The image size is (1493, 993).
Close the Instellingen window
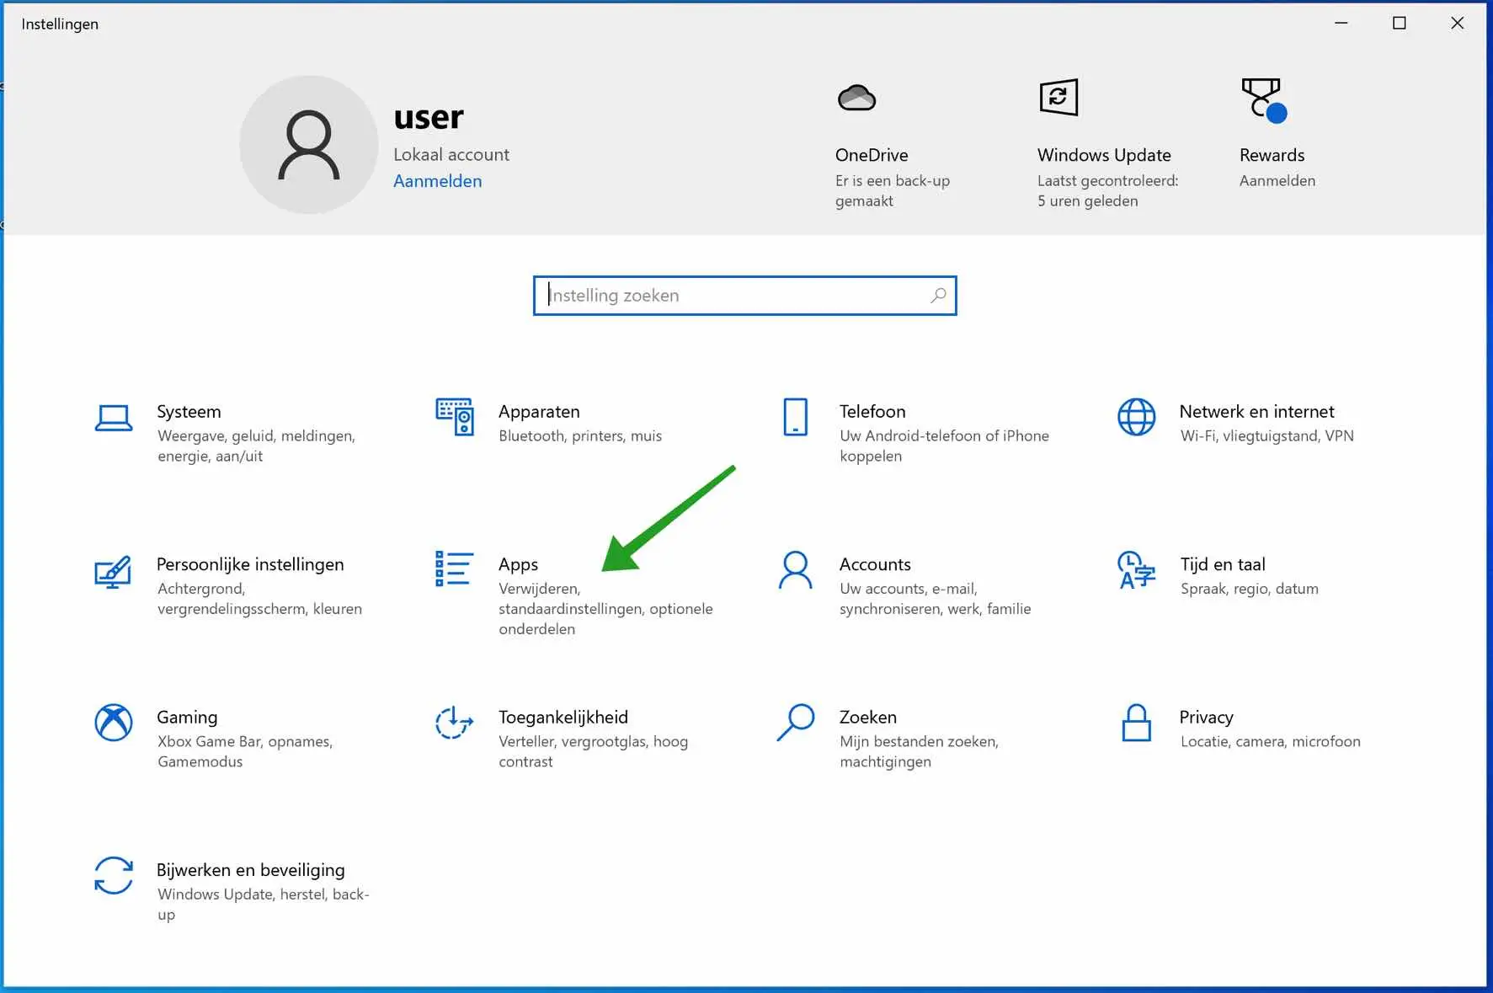(1457, 24)
